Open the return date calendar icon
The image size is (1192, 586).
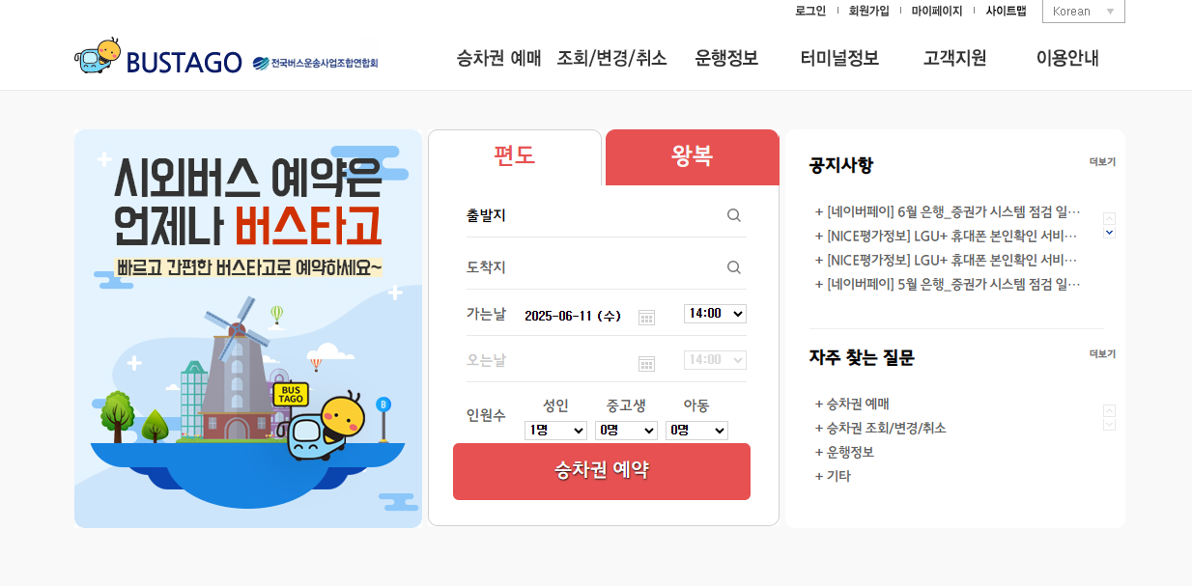pyautogui.click(x=647, y=363)
